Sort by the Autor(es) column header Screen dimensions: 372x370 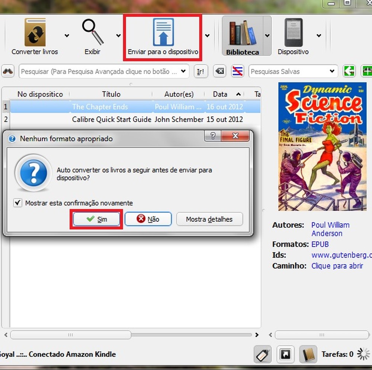[179, 94]
